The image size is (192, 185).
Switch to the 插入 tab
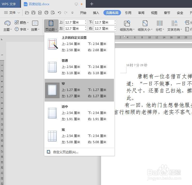coord(96,13)
